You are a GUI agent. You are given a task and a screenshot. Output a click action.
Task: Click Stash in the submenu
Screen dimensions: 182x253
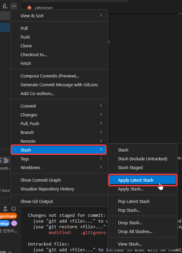143,150
